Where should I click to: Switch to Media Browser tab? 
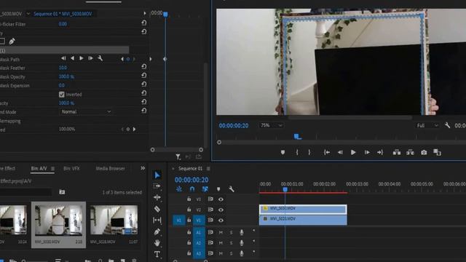[110, 168]
